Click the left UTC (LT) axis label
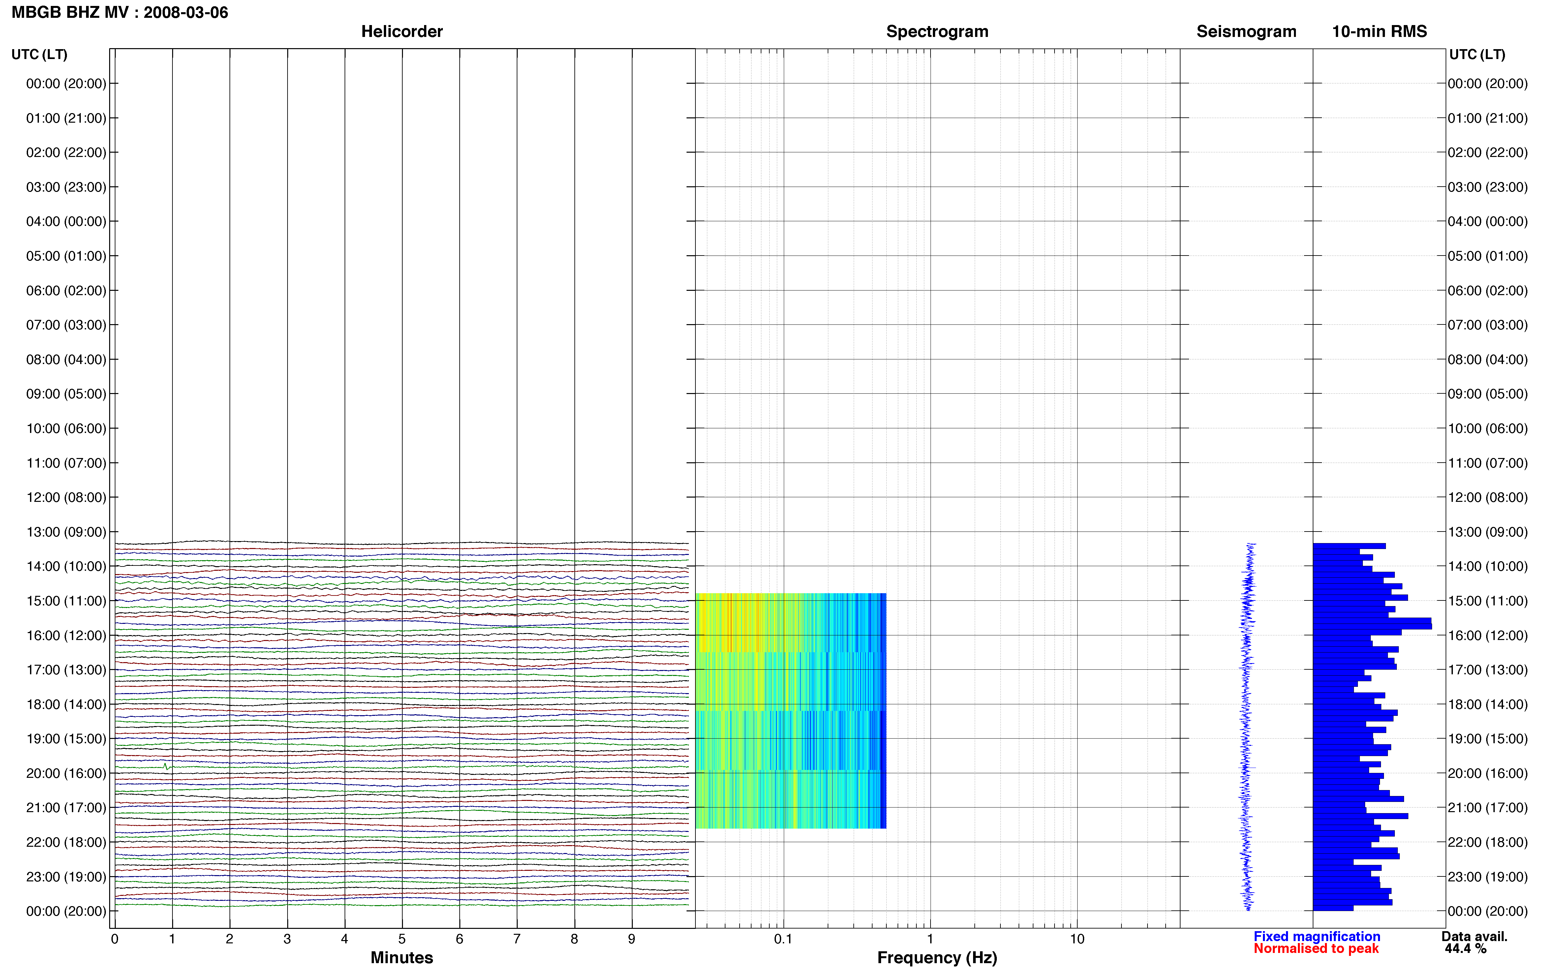The width and height of the screenshot is (1563, 977). tap(39, 54)
